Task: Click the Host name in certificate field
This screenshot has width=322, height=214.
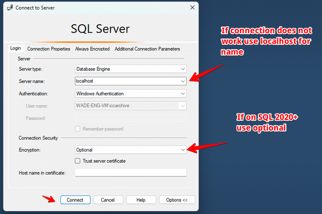Action: 131,173
